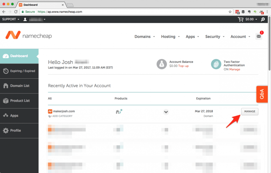
Task: Click the Evernote elephant extension icon
Action: point(249,12)
